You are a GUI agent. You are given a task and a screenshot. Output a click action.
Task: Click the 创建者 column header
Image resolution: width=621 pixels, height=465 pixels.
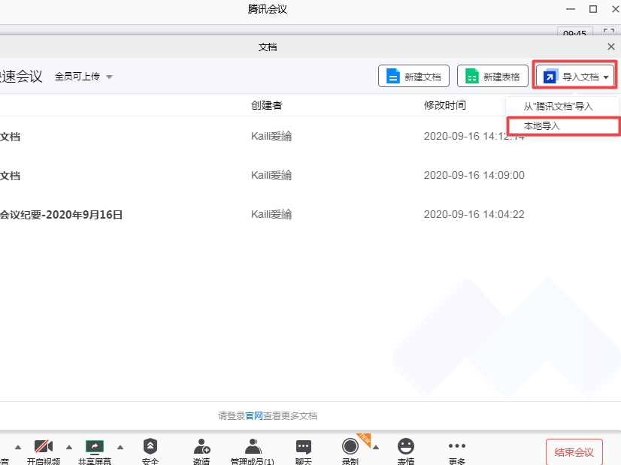click(267, 105)
